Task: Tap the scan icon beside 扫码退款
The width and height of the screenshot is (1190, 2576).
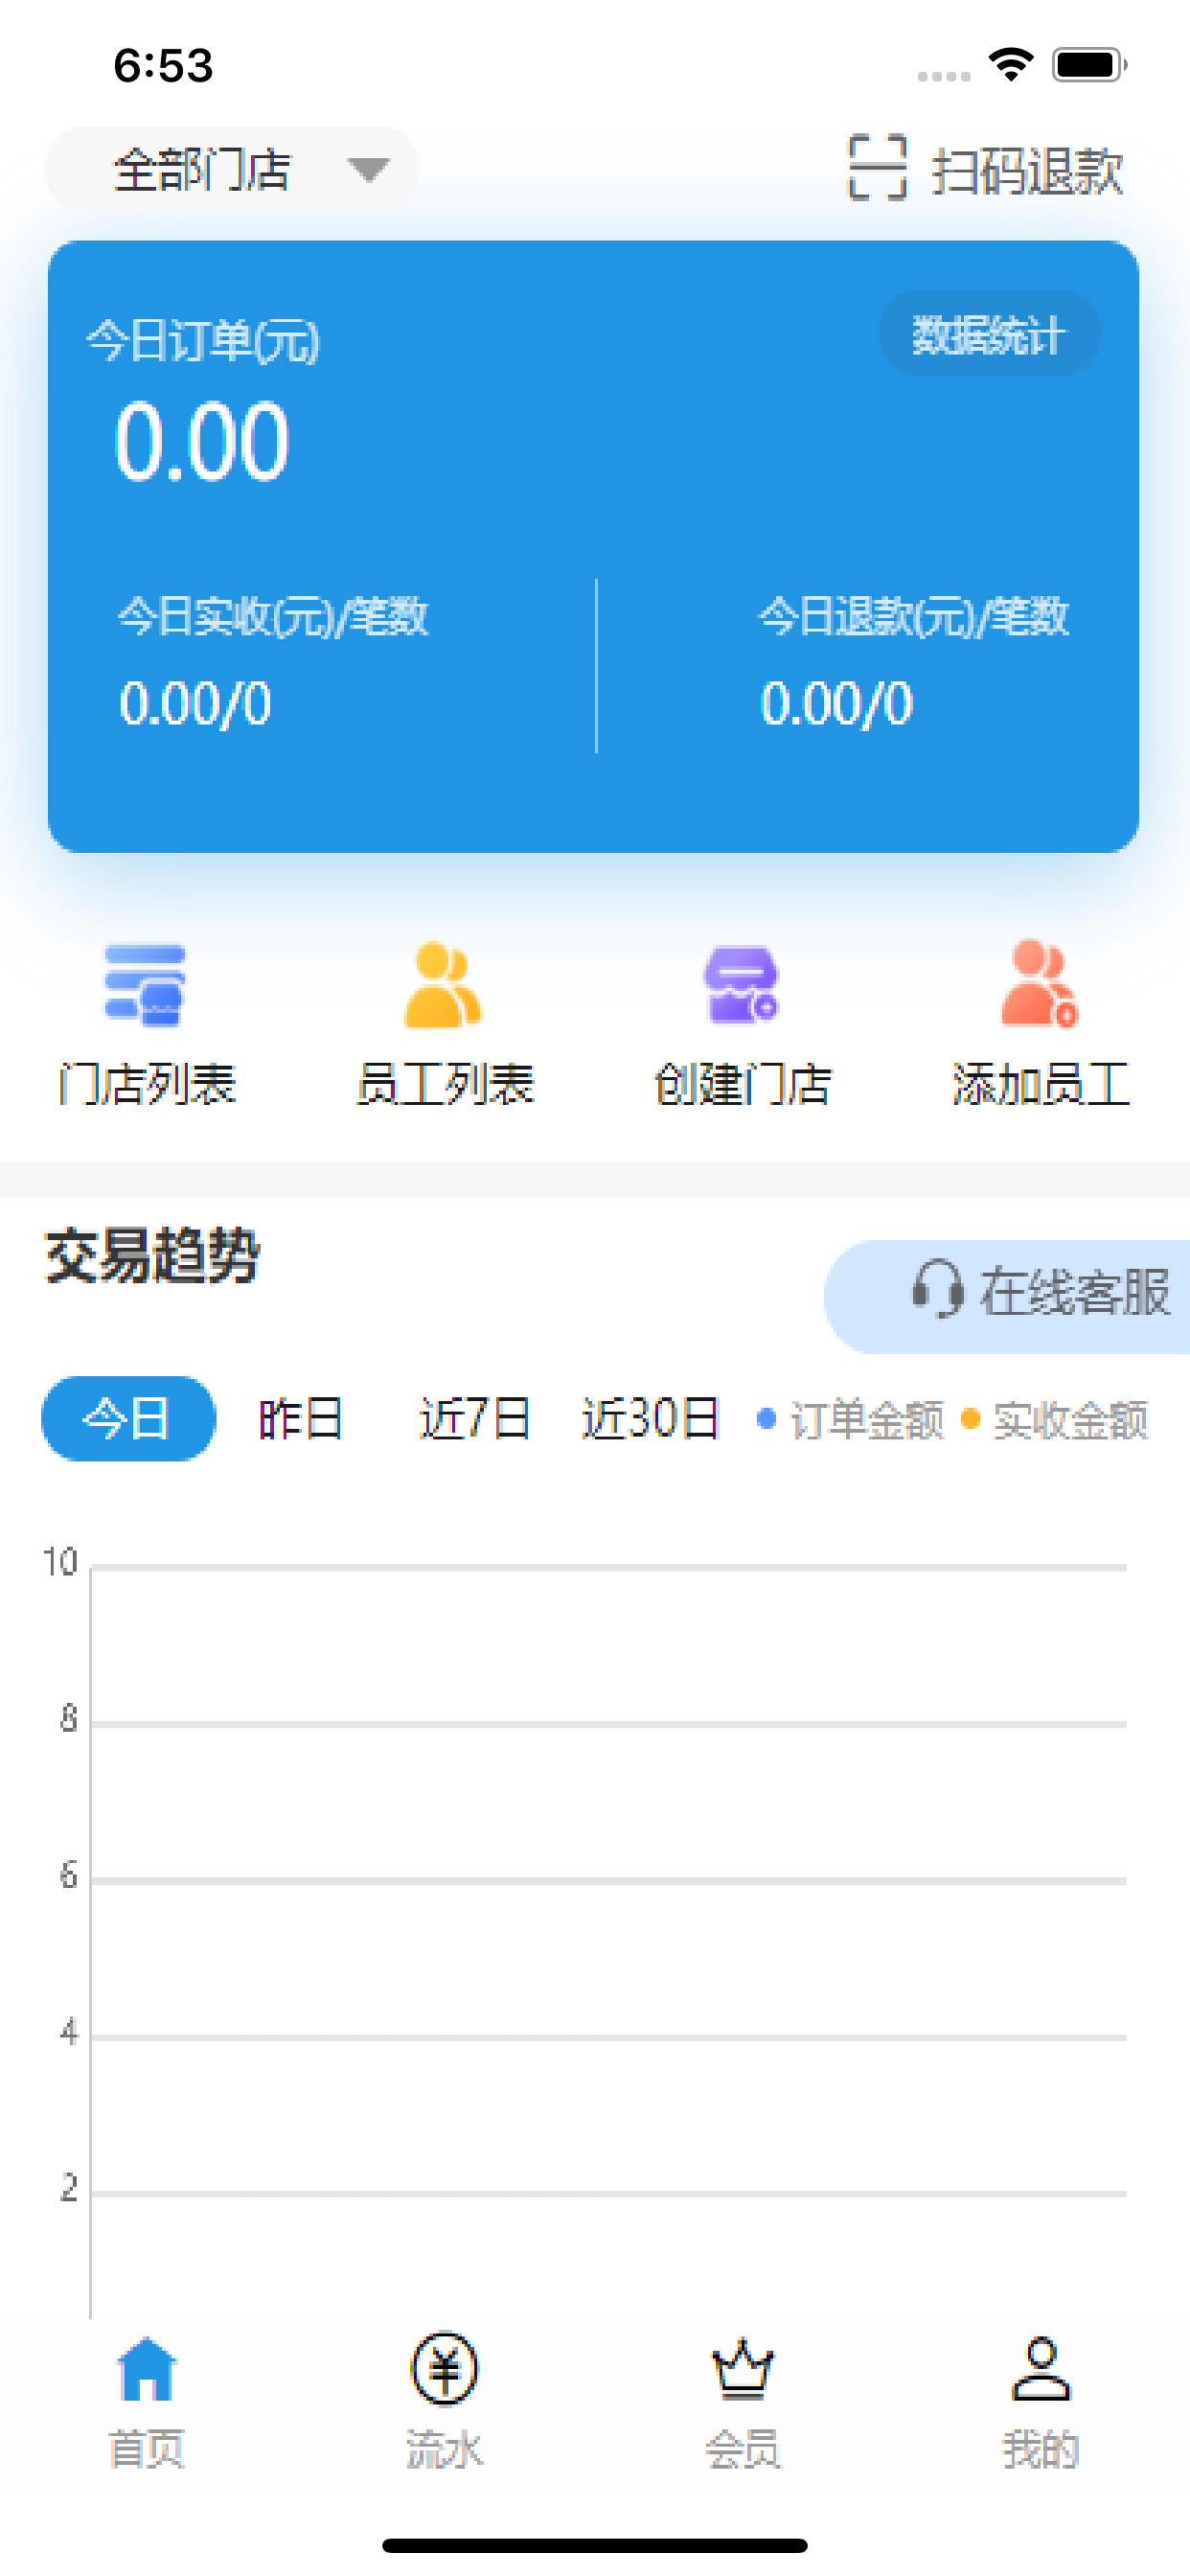Action: (877, 168)
